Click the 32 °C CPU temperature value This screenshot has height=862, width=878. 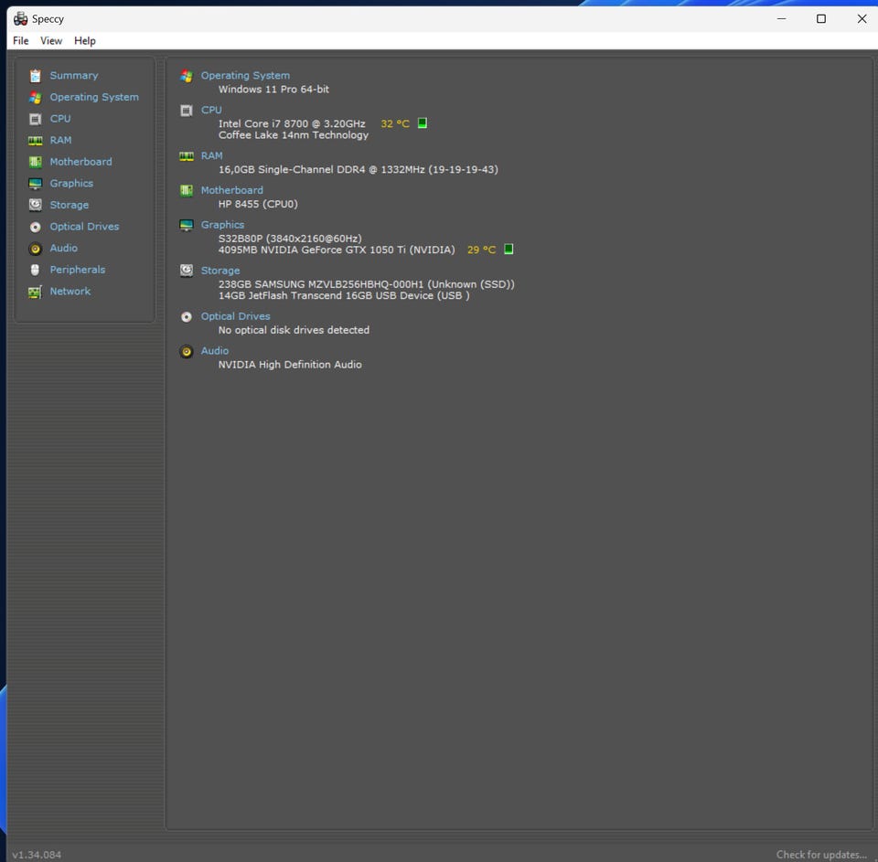coord(395,123)
